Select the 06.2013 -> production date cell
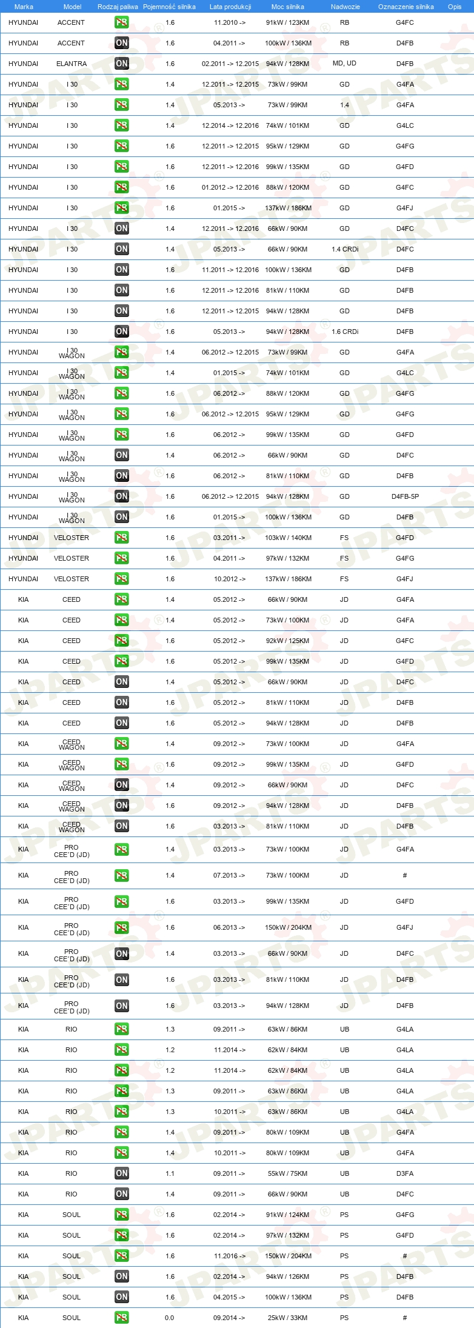 point(230,927)
